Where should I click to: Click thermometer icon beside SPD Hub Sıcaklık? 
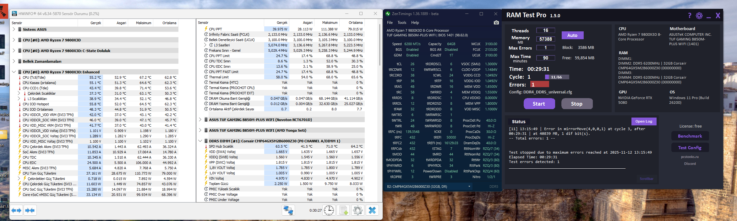[x=206, y=146]
